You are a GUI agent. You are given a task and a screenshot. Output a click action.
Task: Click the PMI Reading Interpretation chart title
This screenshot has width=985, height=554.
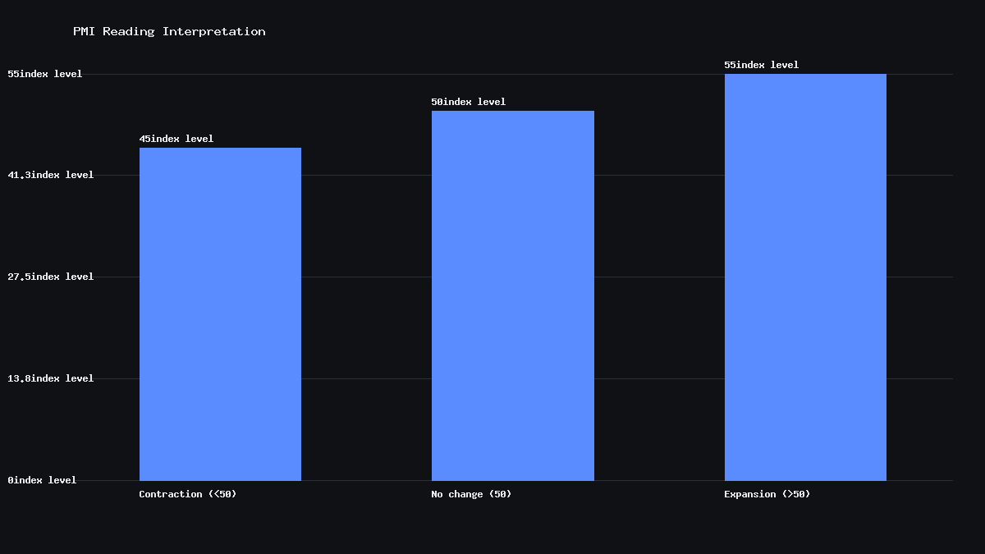click(x=169, y=31)
